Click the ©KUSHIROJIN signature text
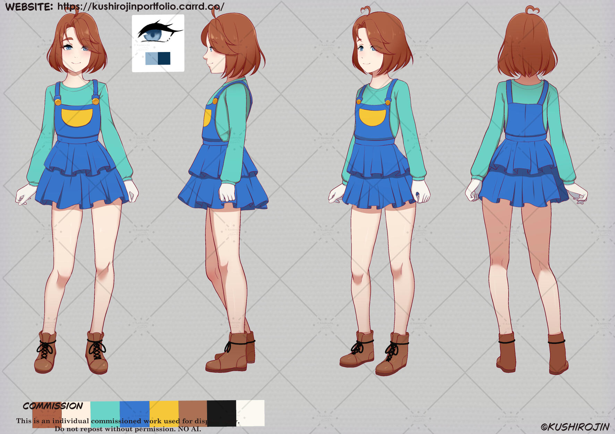 575,427
